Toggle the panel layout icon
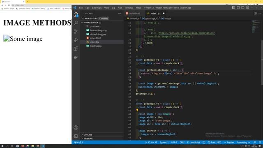This screenshot has width=263, height=148. (238, 7)
